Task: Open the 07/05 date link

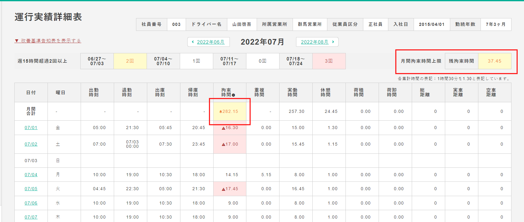Action: coord(31,189)
